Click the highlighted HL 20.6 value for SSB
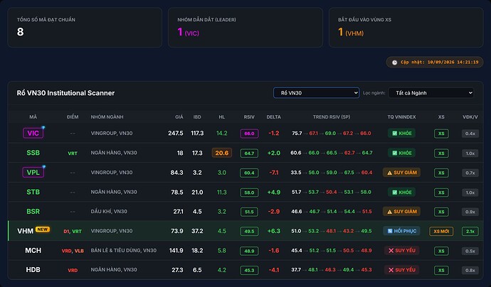 click(x=222, y=153)
